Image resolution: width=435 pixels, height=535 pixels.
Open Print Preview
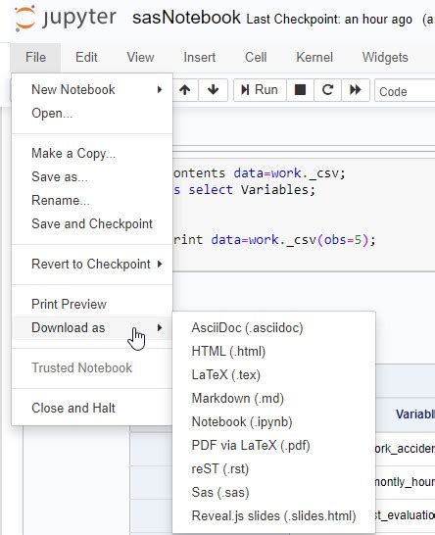92,305
